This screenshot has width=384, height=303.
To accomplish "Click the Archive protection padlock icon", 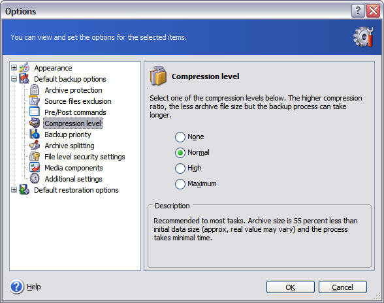I will [34, 90].
